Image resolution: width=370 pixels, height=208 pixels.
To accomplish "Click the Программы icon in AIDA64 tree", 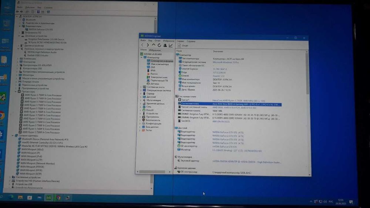I will coord(144,117).
